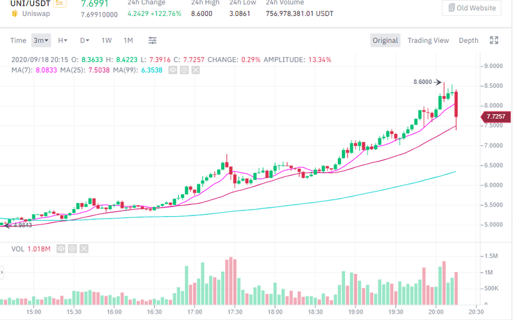Open VOL indicator settings gear icon
The image size is (513, 320).
72,248
